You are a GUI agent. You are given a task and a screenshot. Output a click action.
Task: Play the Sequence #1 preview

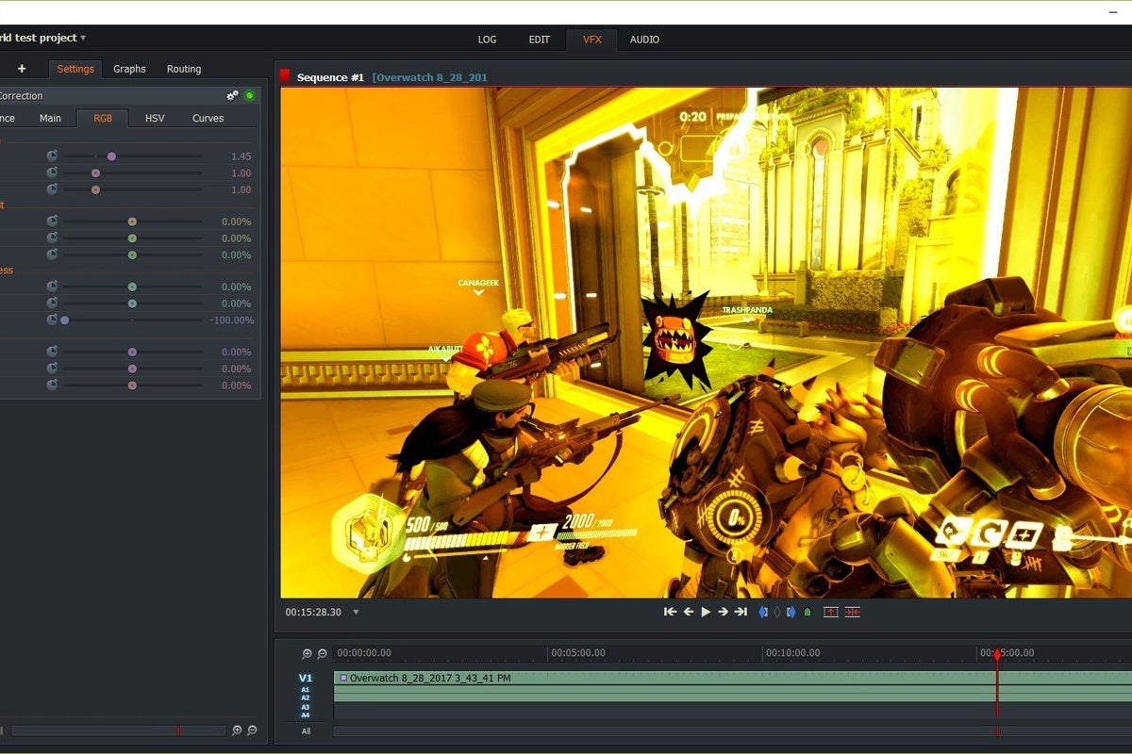tap(706, 612)
